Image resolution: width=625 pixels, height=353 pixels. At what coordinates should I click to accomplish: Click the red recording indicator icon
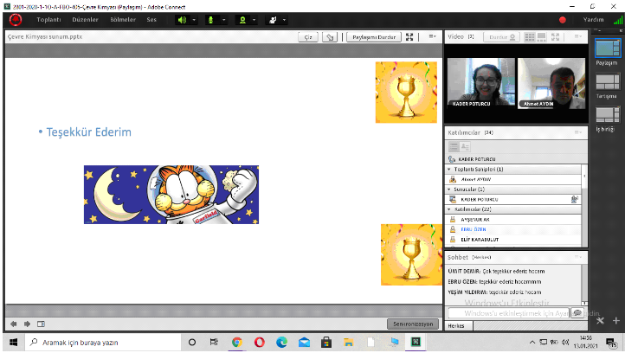point(562,19)
